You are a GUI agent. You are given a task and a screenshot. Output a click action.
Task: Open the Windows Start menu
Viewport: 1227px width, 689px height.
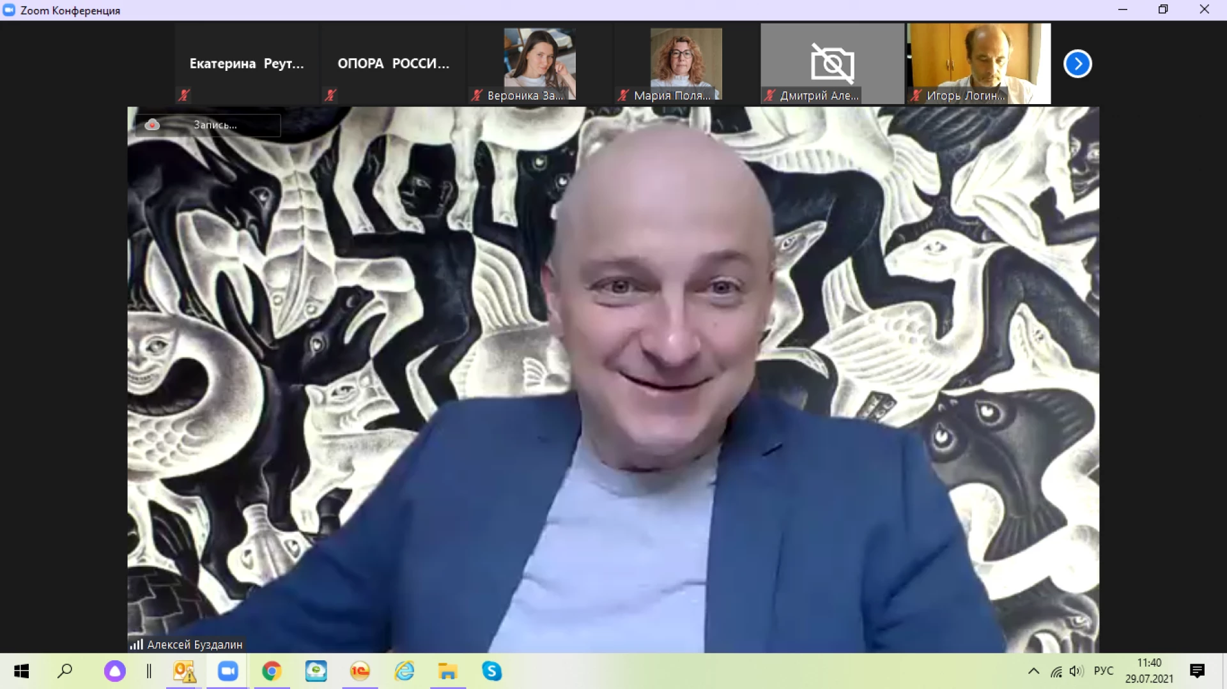coord(22,671)
